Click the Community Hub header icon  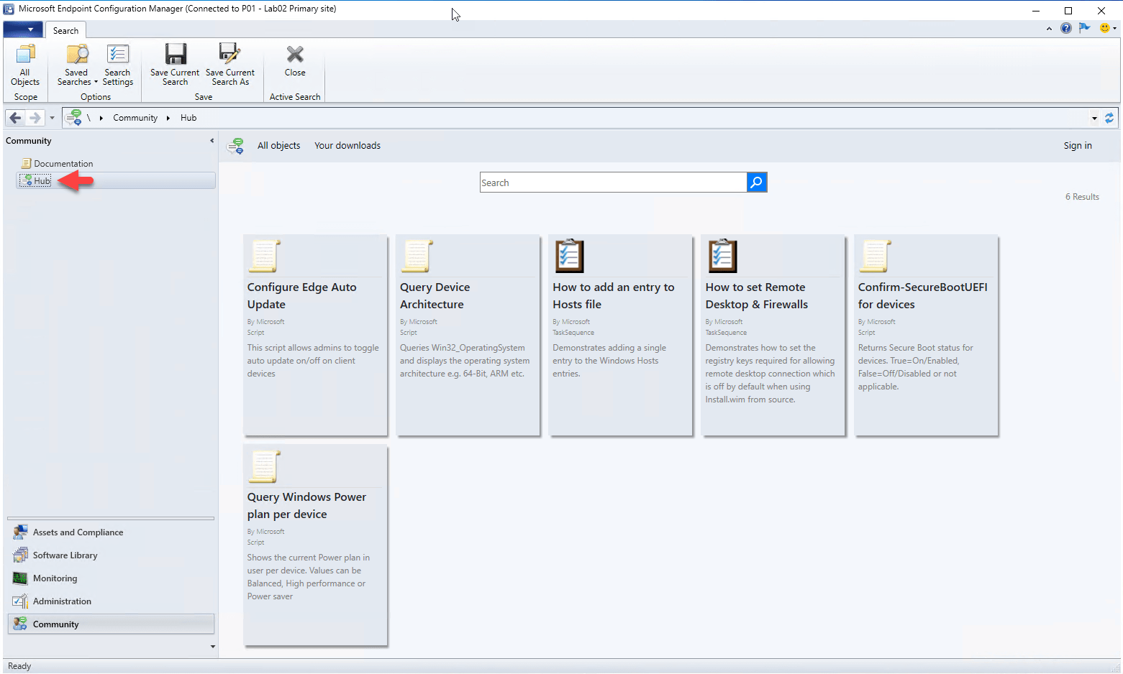(235, 147)
